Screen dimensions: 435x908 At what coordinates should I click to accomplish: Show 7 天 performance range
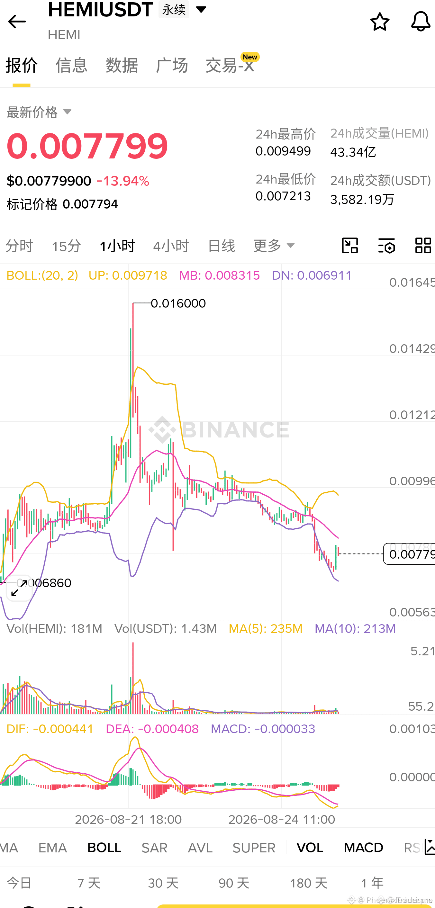89,883
